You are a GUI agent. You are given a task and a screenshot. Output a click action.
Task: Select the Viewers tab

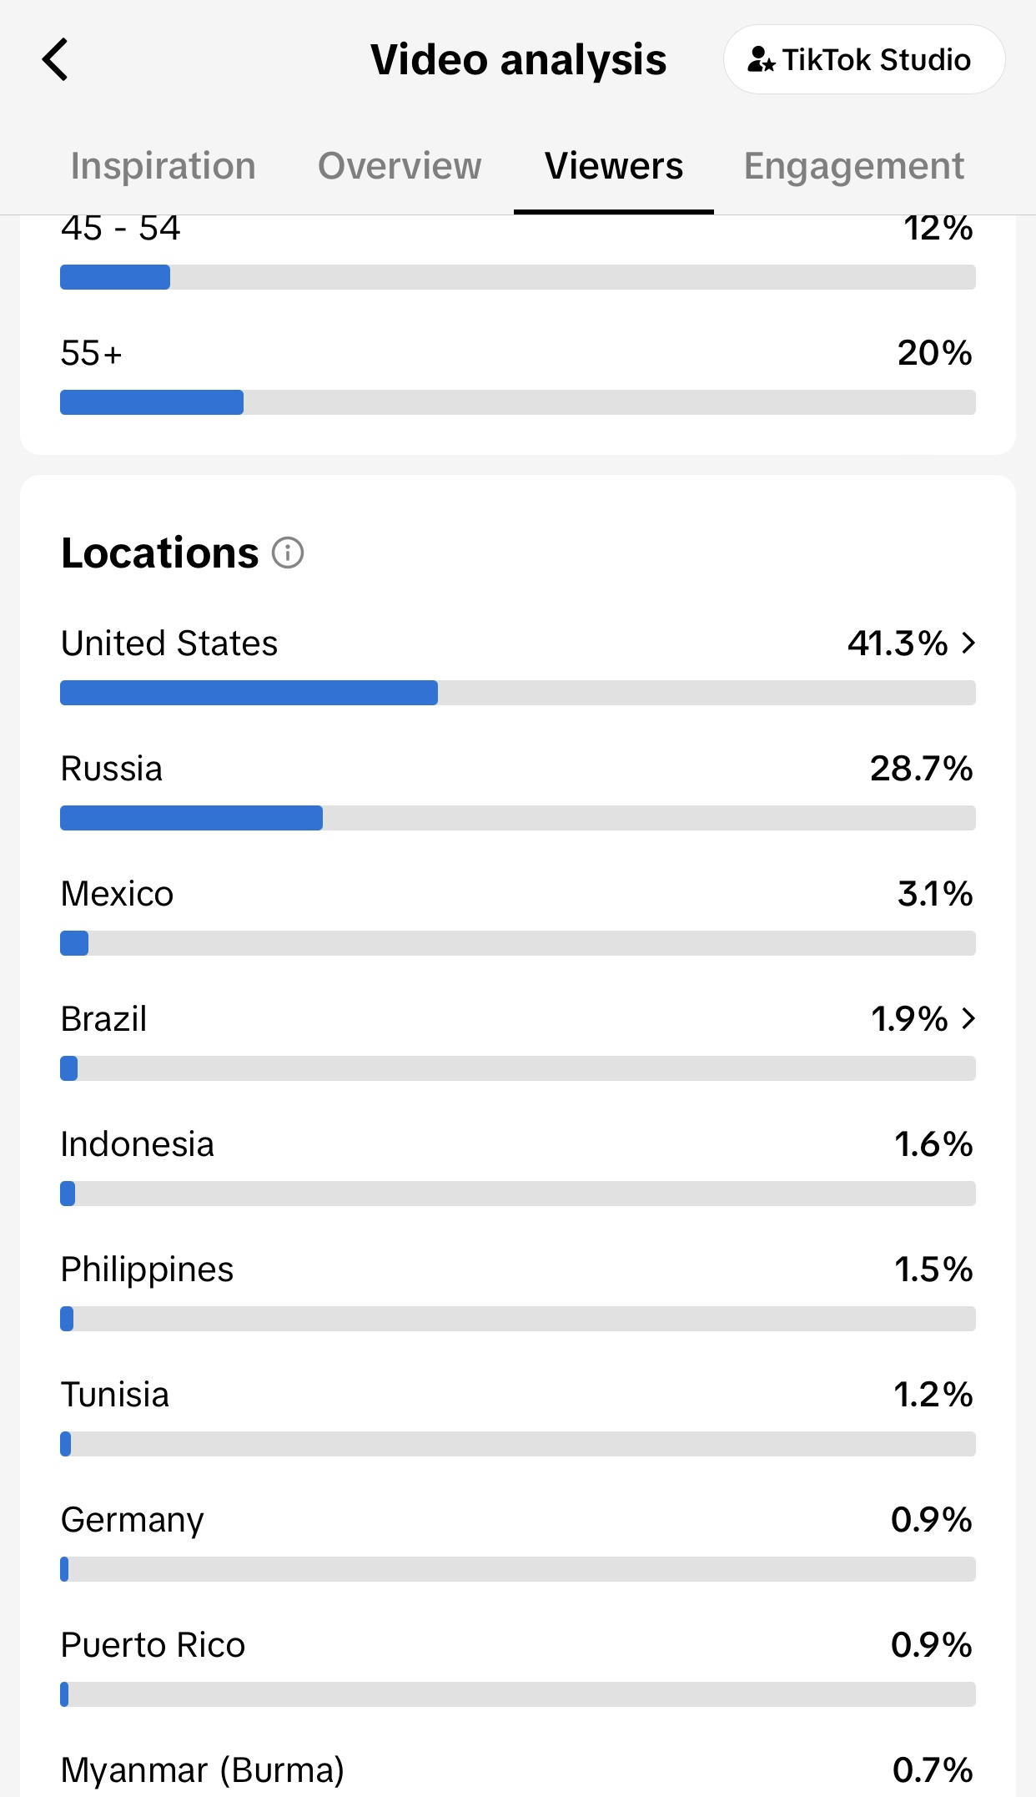(614, 165)
